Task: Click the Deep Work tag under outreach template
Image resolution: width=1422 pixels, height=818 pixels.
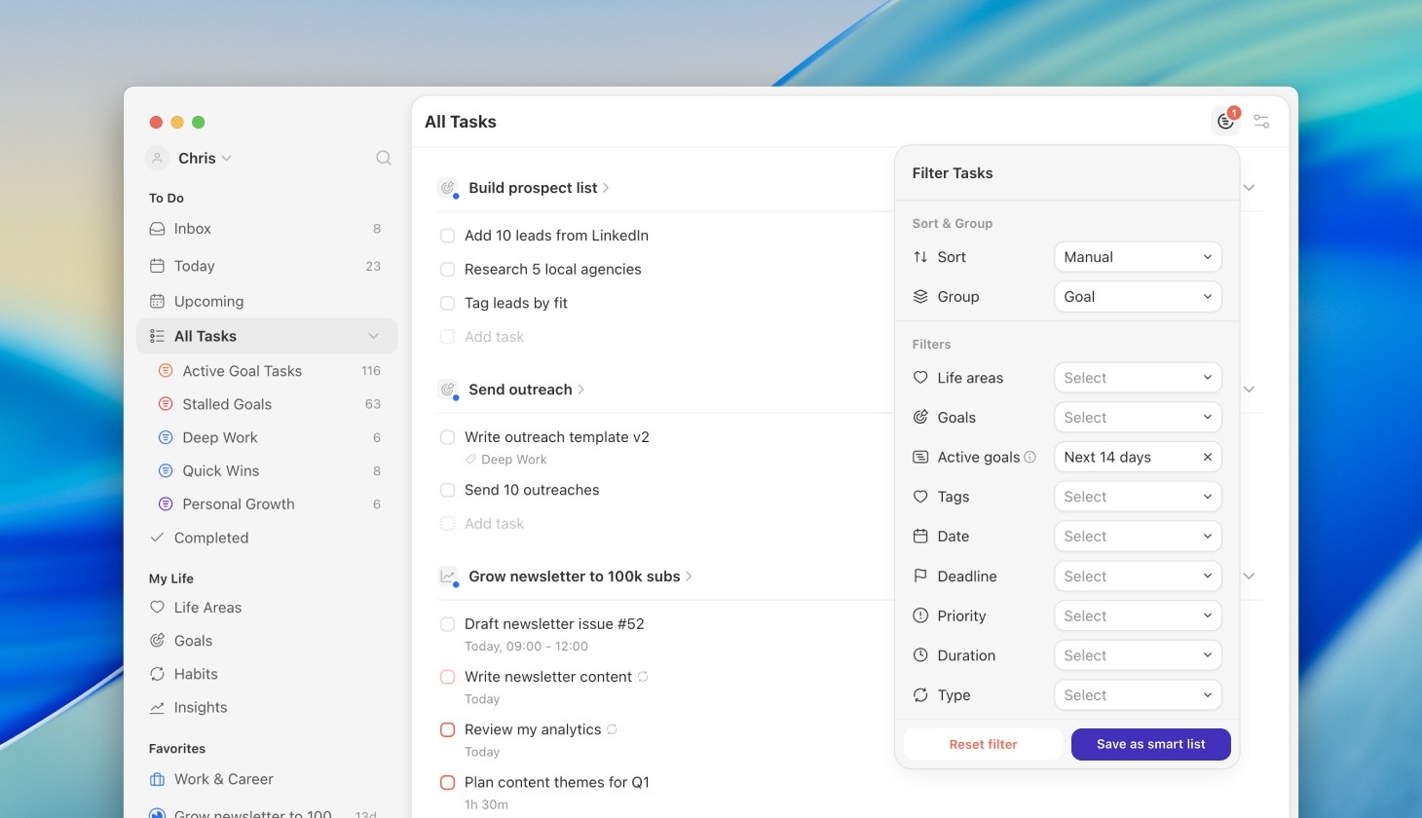Action: [x=506, y=460]
